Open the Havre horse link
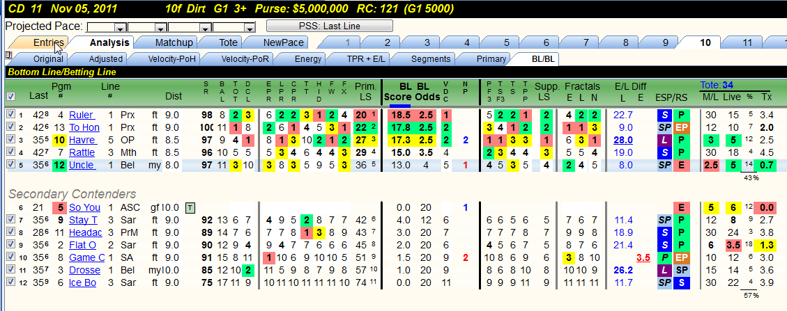The image size is (787, 311). pos(82,140)
